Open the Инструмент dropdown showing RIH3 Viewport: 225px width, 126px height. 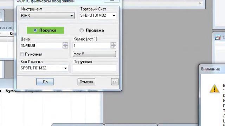click(47, 15)
